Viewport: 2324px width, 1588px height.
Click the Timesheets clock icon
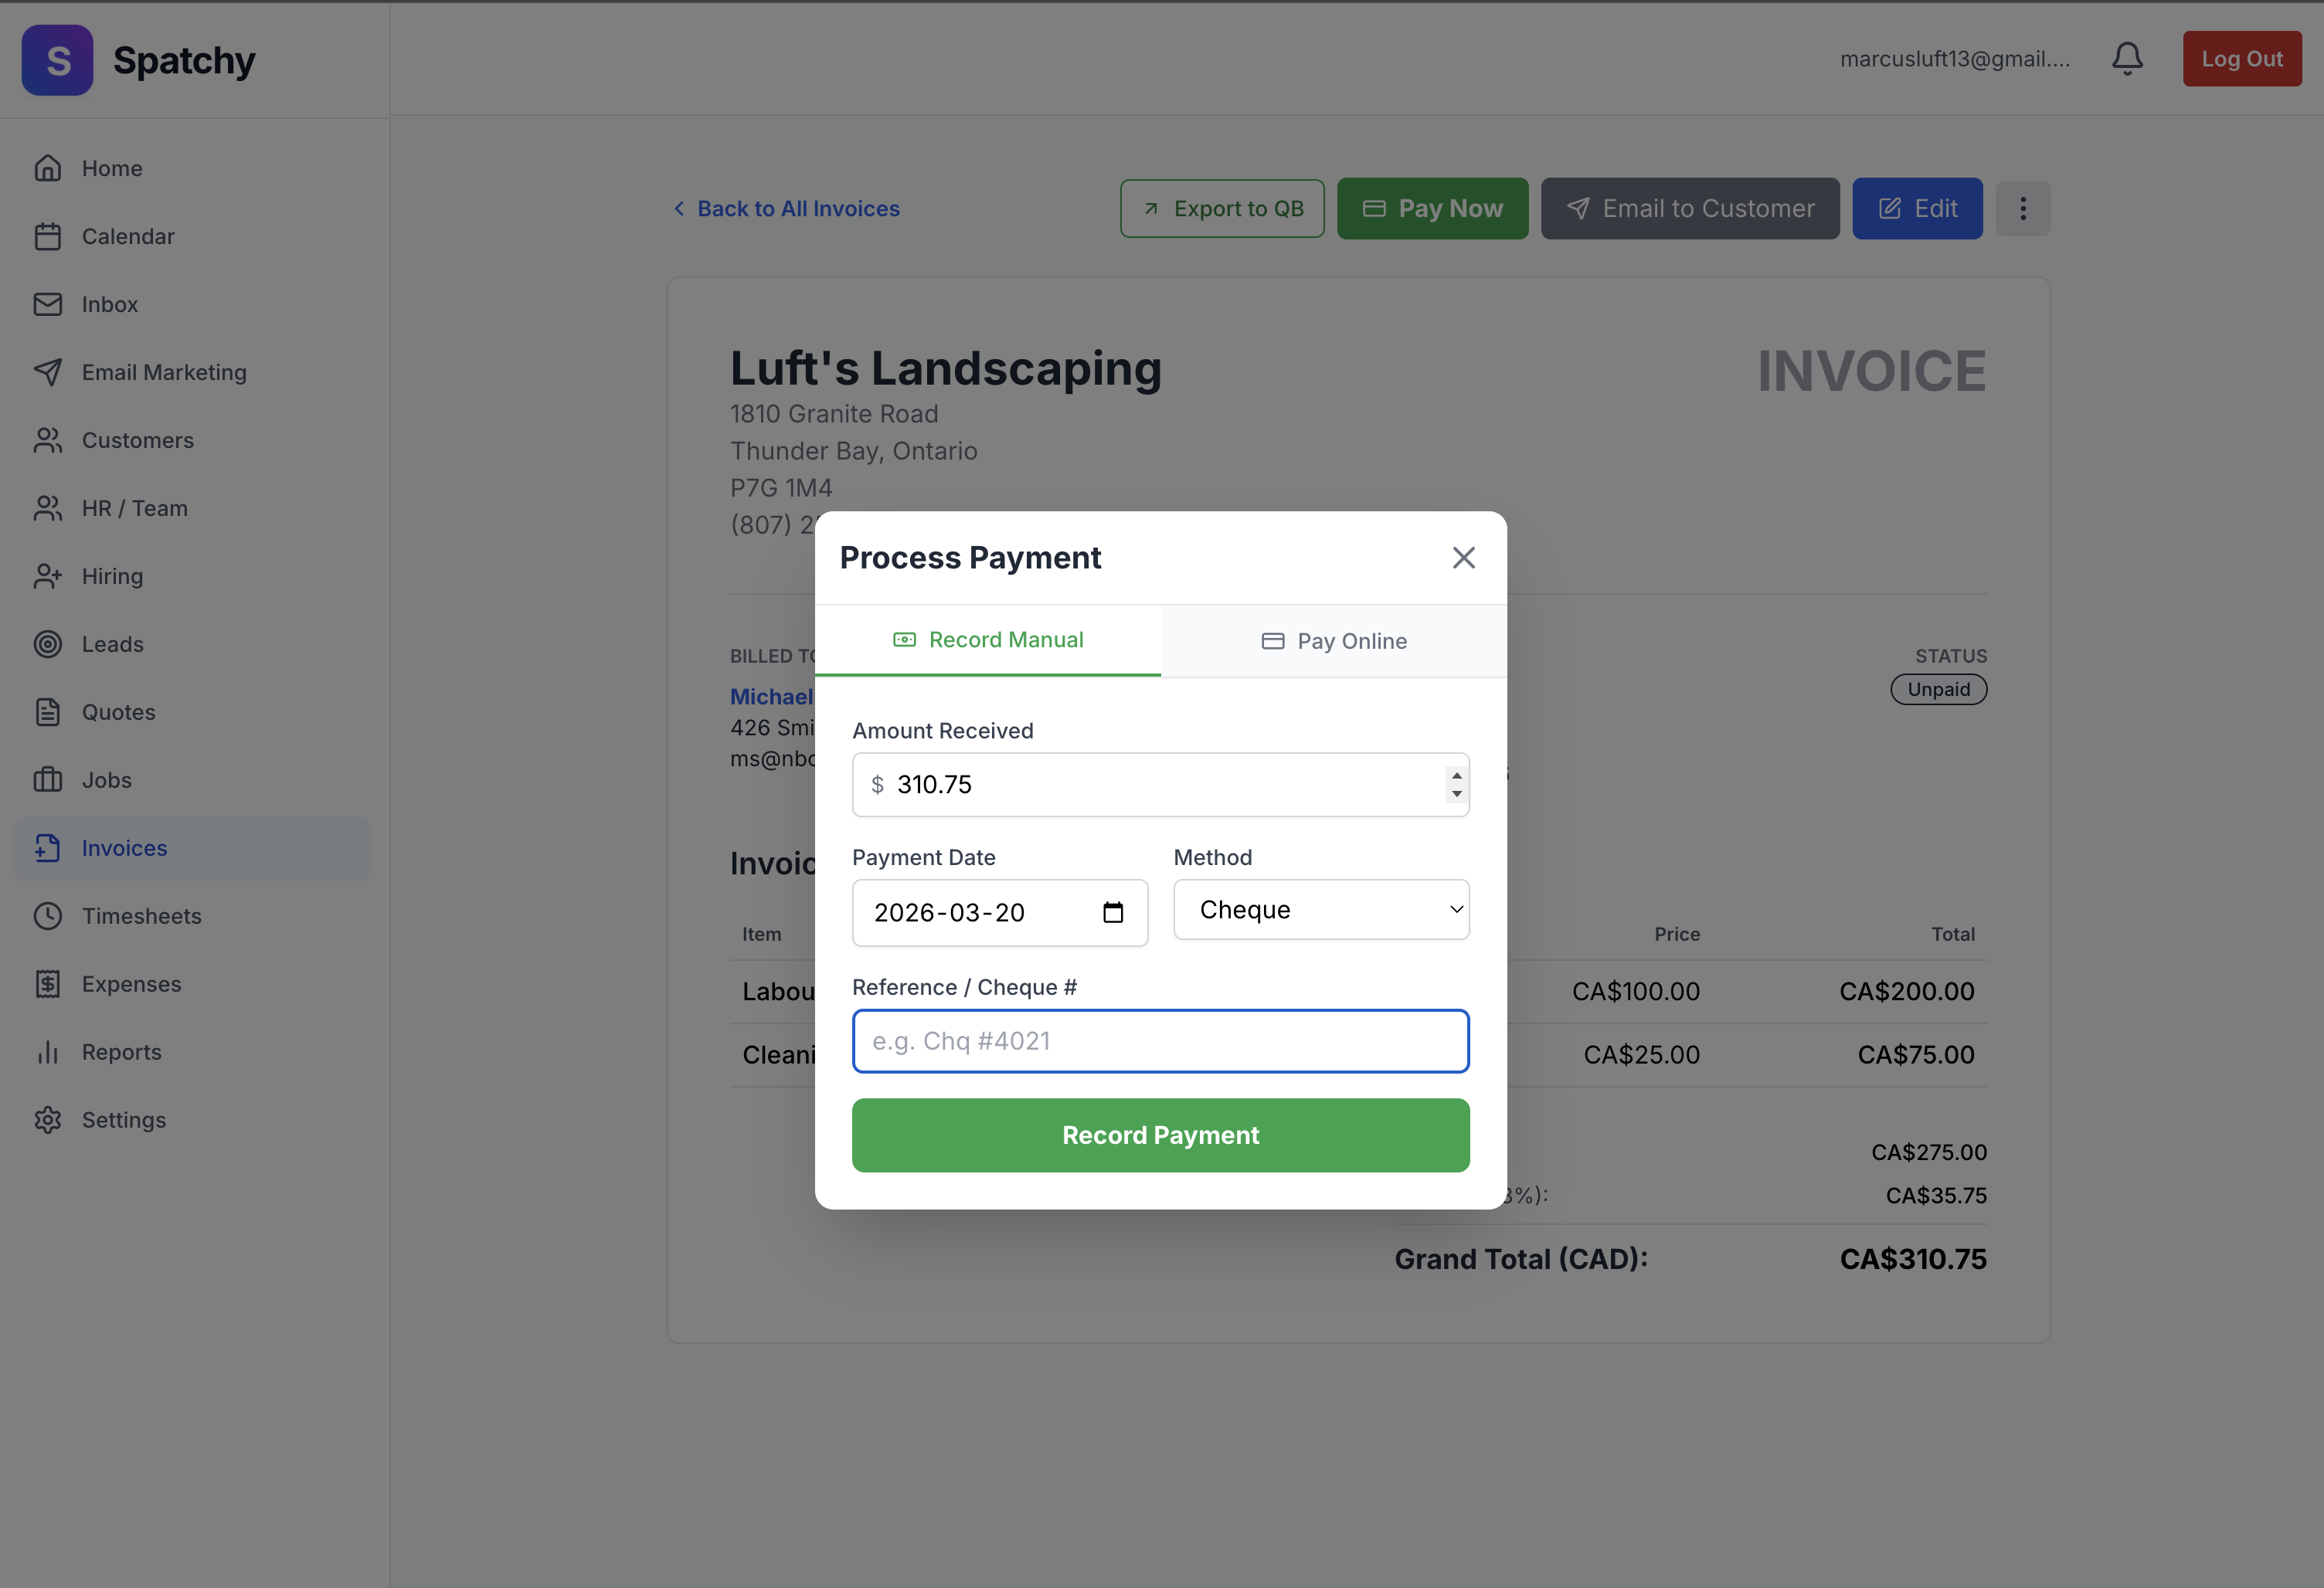[48, 916]
